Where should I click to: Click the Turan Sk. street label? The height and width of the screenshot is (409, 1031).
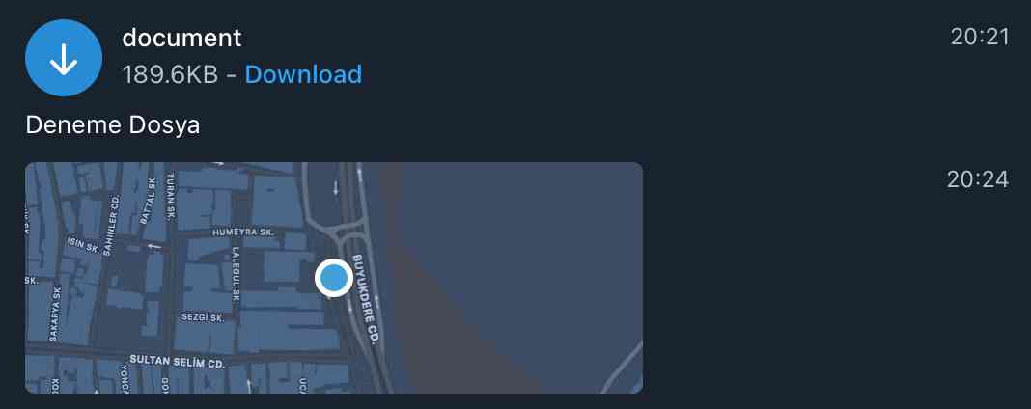coord(171,195)
